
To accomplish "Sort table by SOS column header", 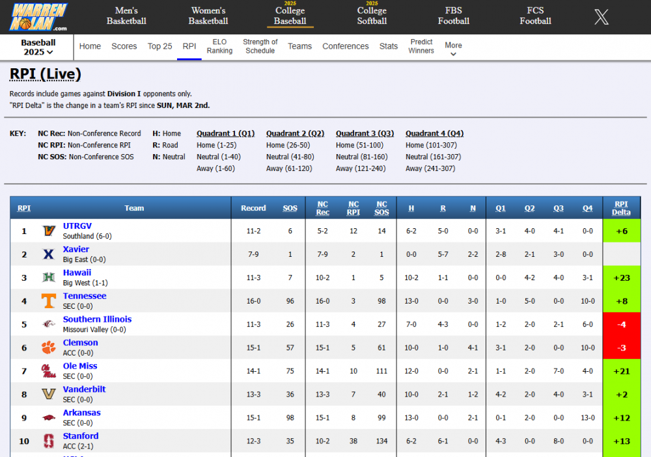I will (x=290, y=208).
